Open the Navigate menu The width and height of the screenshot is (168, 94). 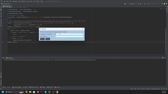tap(15, 1)
